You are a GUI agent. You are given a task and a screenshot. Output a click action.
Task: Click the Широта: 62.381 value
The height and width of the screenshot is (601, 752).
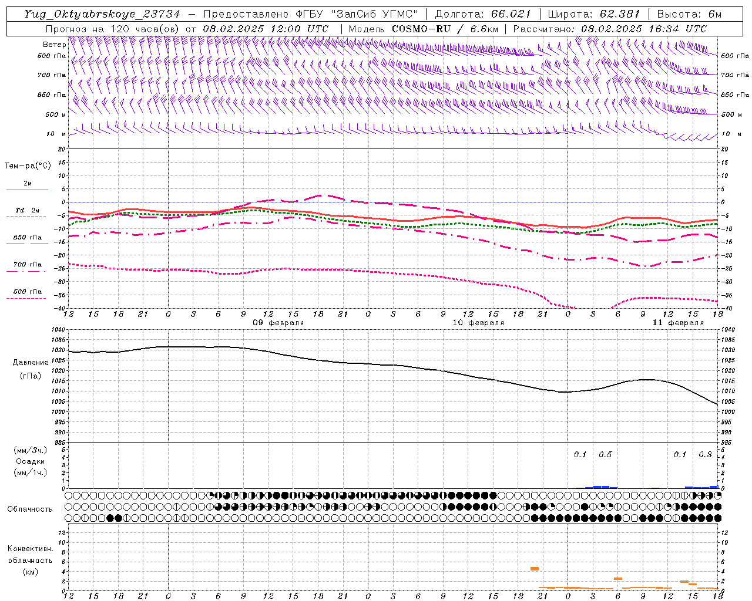coord(593,14)
